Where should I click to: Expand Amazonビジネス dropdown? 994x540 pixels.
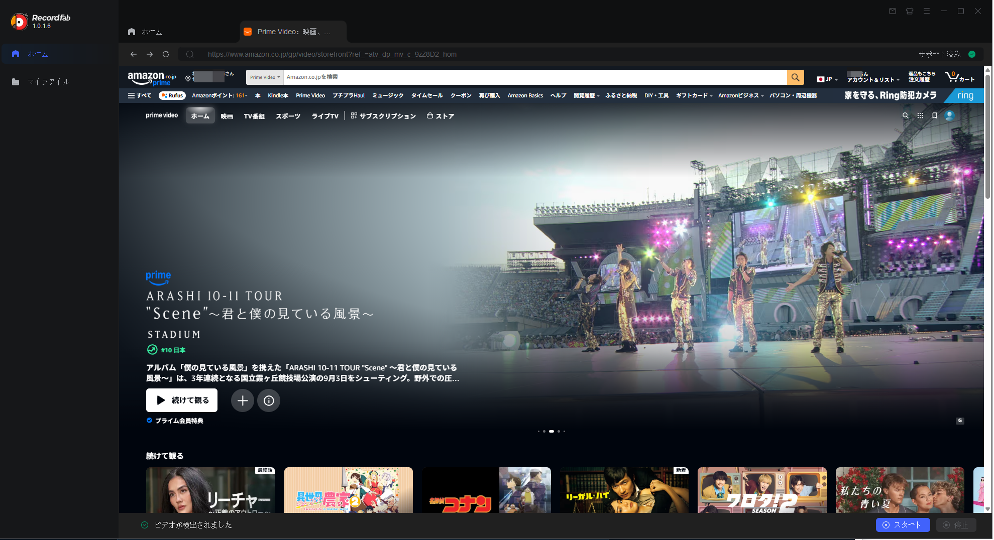[x=740, y=95]
